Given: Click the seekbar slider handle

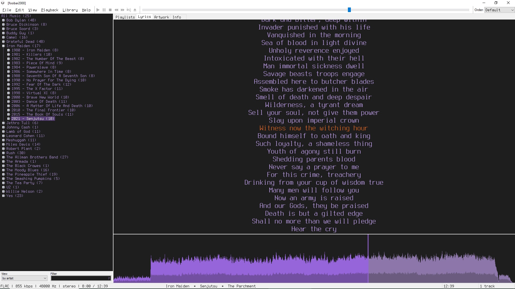Looking at the screenshot, I should click(349, 10).
